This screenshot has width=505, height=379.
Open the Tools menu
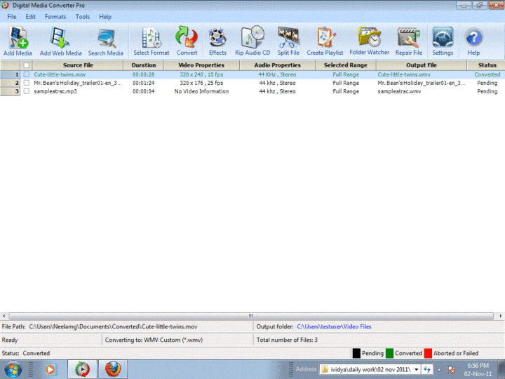pyautogui.click(x=83, y=16)
